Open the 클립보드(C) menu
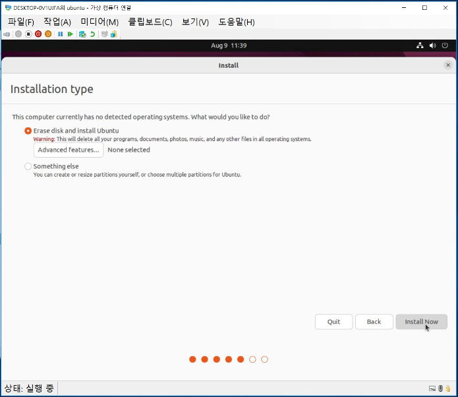 coord(150,22)
